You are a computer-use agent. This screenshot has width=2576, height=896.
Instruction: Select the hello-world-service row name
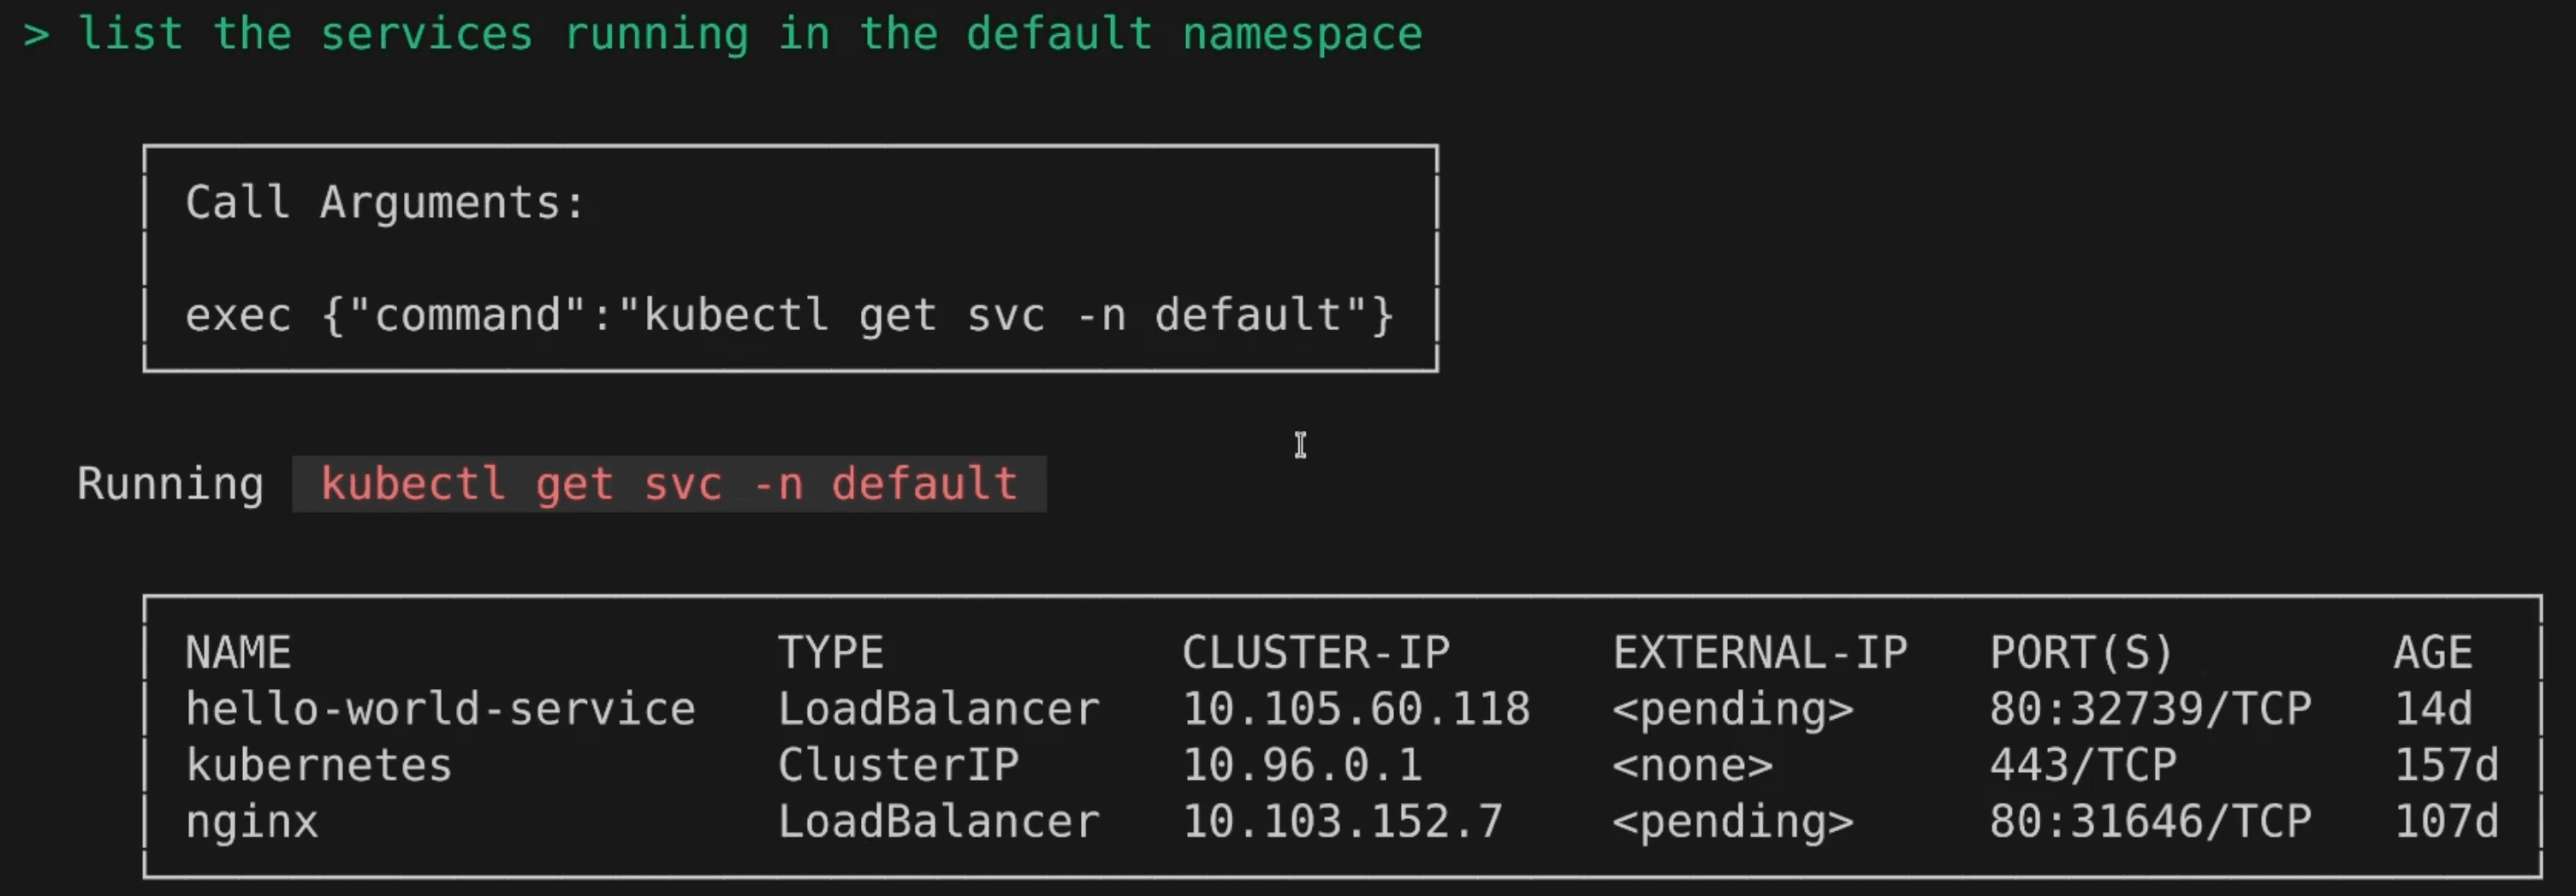tap(440, 710)
